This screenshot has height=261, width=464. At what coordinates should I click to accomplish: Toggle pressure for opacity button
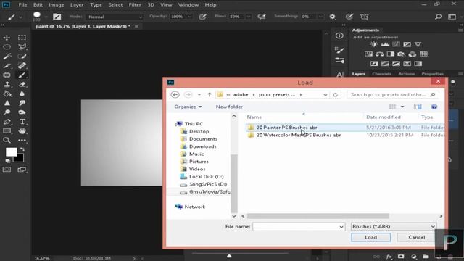pos(203,17)
